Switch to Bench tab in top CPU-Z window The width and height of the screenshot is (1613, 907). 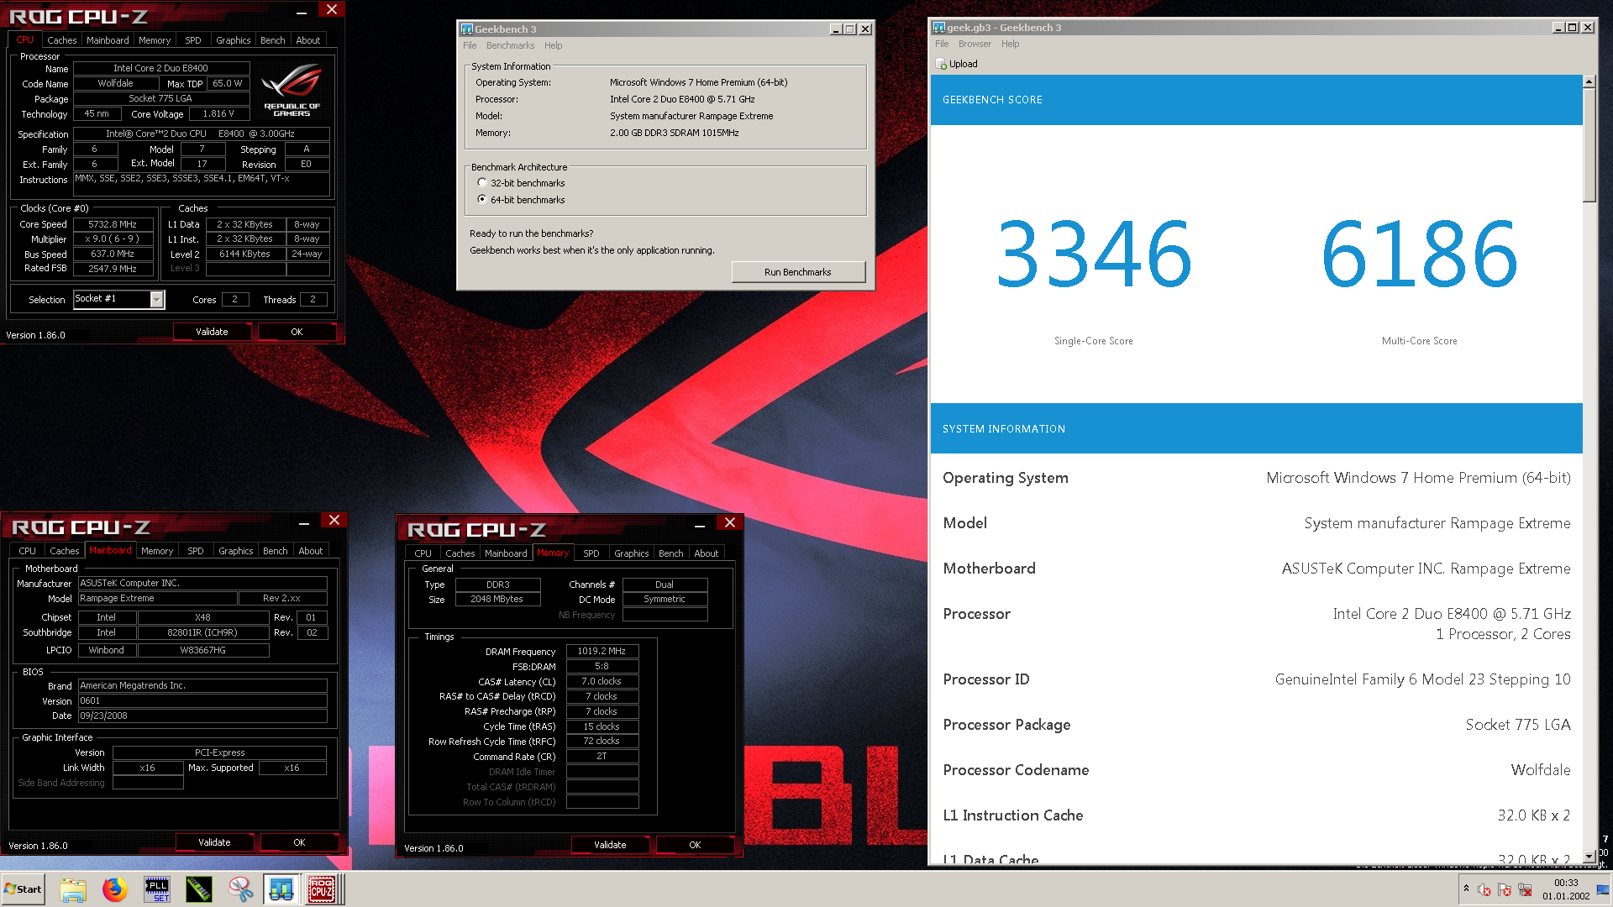point(273,40)
